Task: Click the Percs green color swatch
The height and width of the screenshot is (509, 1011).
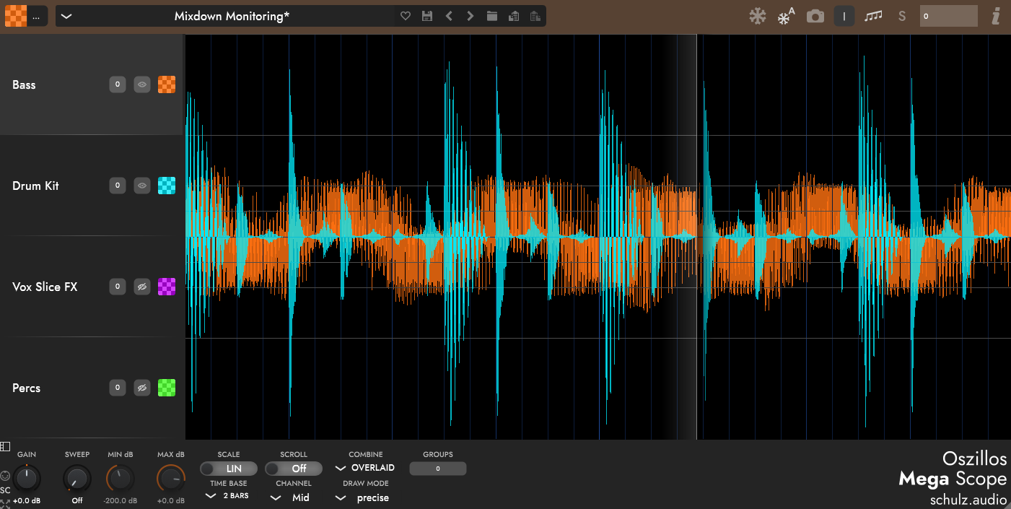Action: [x=167, y=388]
